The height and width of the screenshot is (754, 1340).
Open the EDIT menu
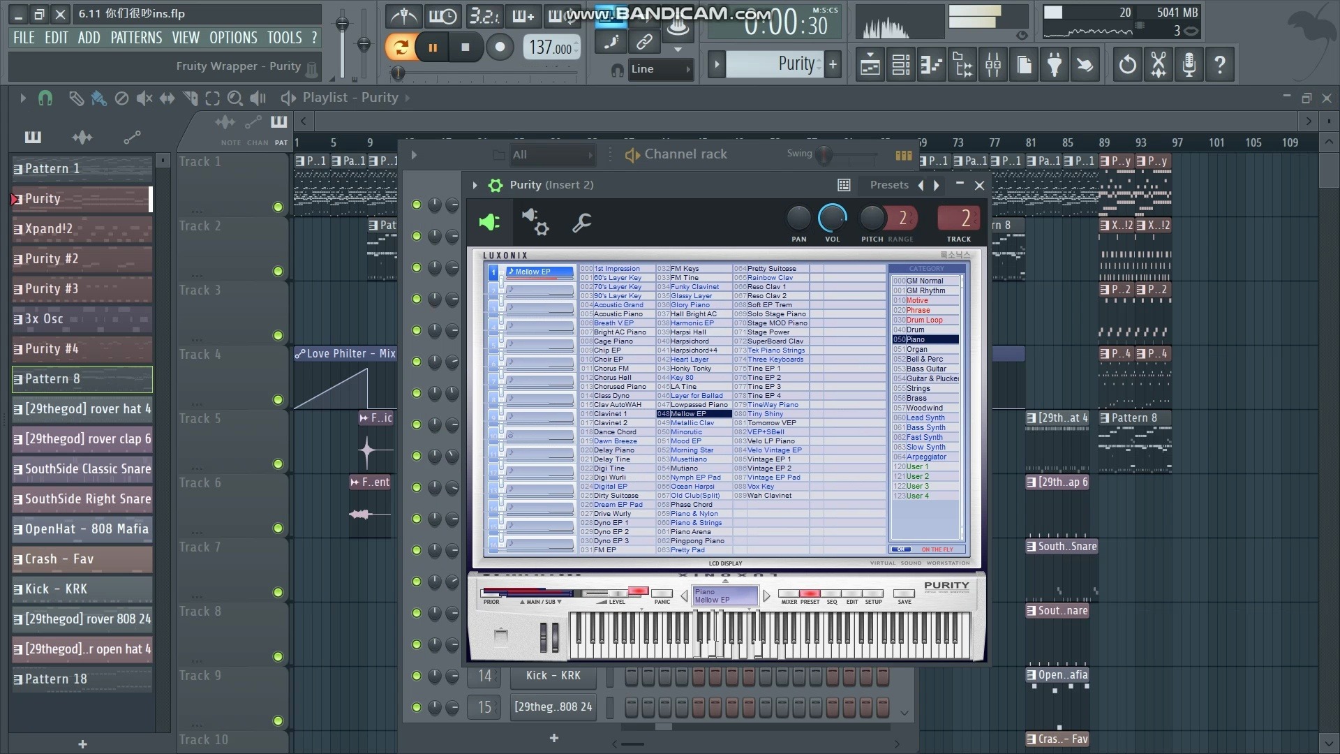click(x=57, y=38)
